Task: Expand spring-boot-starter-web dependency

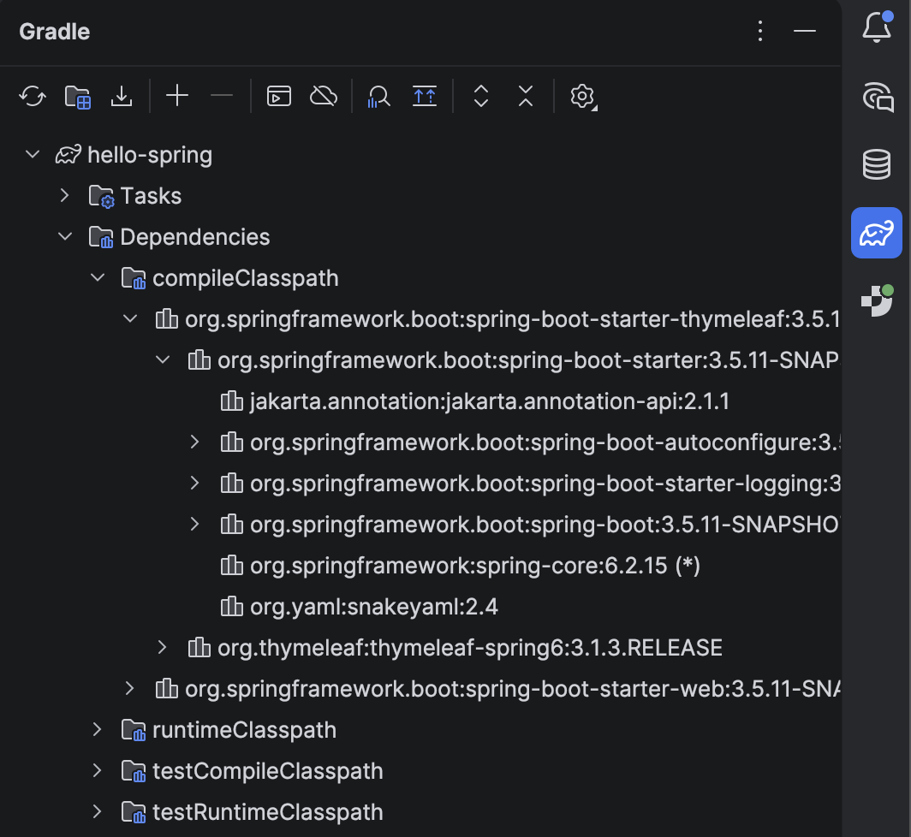Action: (x=129, y=689)
